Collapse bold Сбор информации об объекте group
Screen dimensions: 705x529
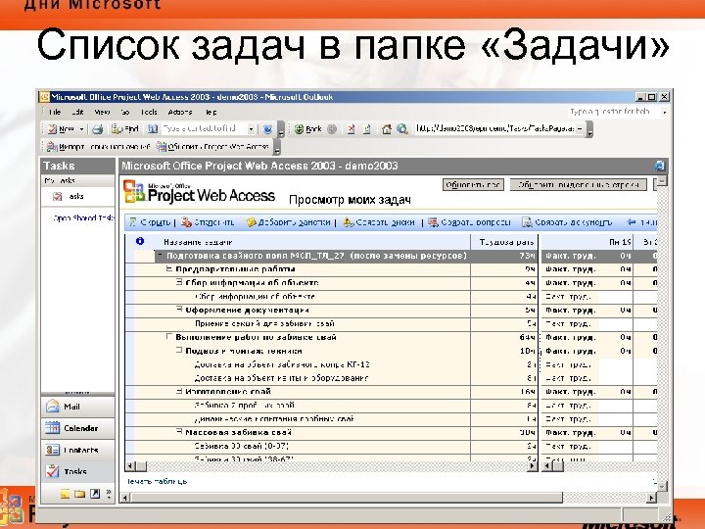point(179,282)
